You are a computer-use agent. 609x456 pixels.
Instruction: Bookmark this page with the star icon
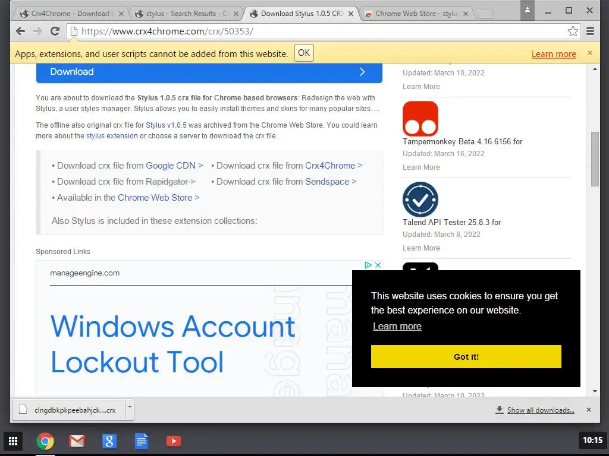(573, 31)
